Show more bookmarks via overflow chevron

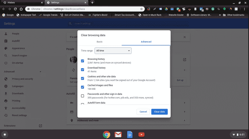click(x=220, y=15)
